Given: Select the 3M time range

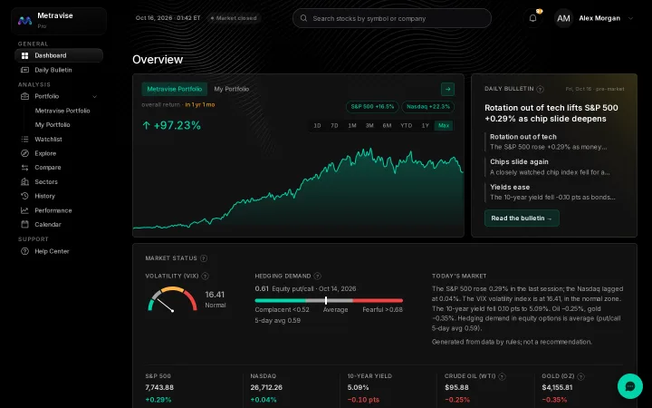Looking at the screenshot, I should (369, 125).
